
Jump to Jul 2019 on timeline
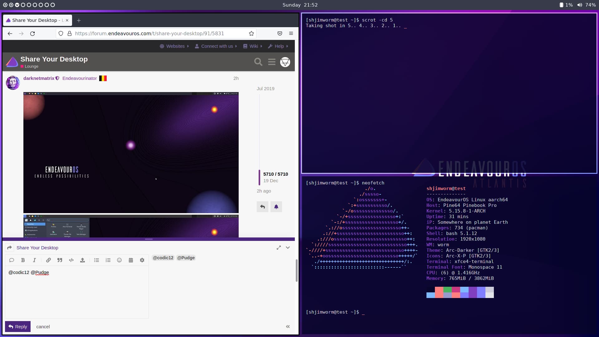click(265, 89)
